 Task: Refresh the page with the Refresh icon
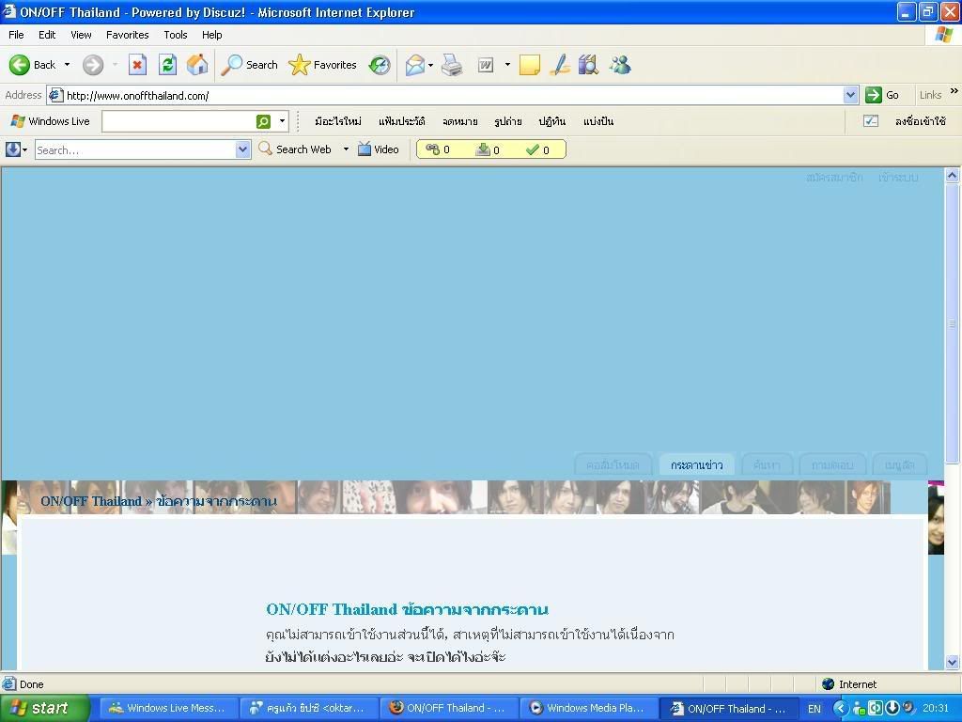coord(167,65)
